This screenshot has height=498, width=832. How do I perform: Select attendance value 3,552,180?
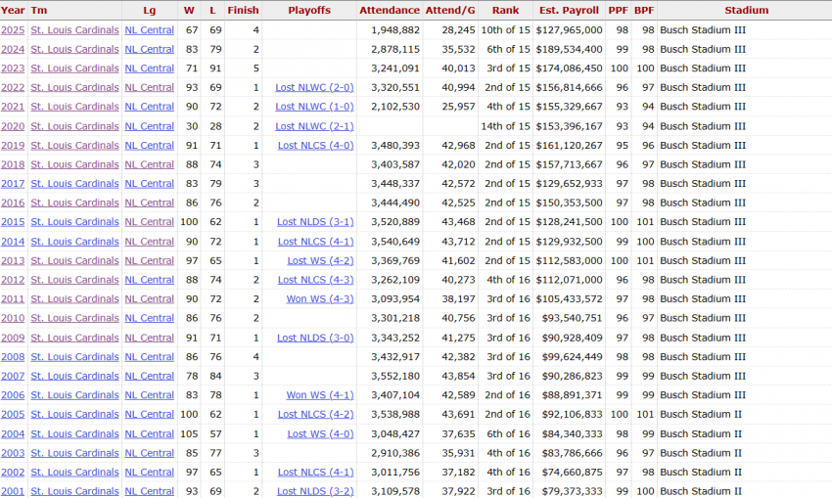(x=395, y=376)
